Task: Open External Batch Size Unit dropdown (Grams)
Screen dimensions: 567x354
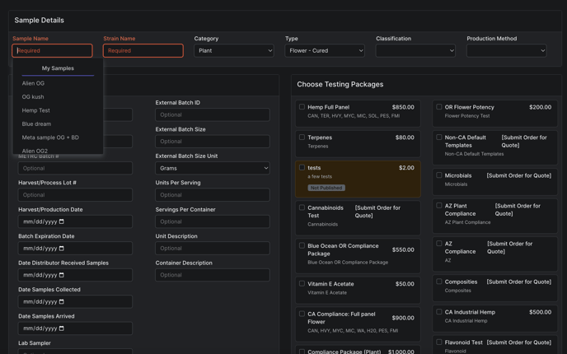Action: (x=213, y=168)
